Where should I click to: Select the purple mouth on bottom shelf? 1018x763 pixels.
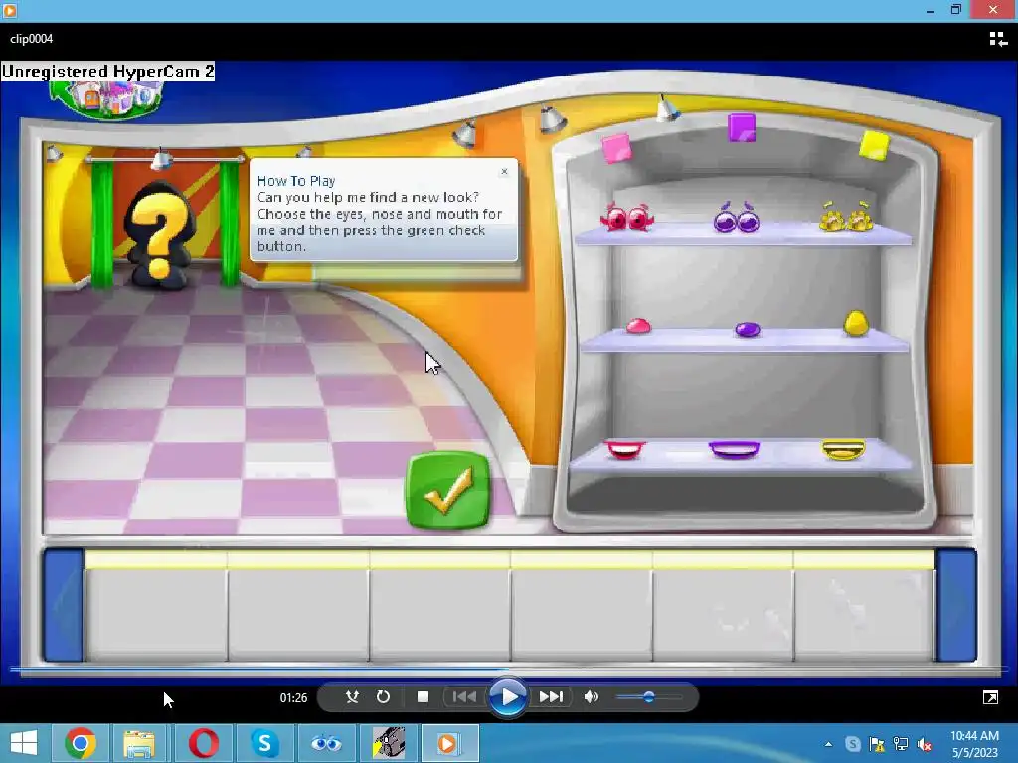point(735,449)
